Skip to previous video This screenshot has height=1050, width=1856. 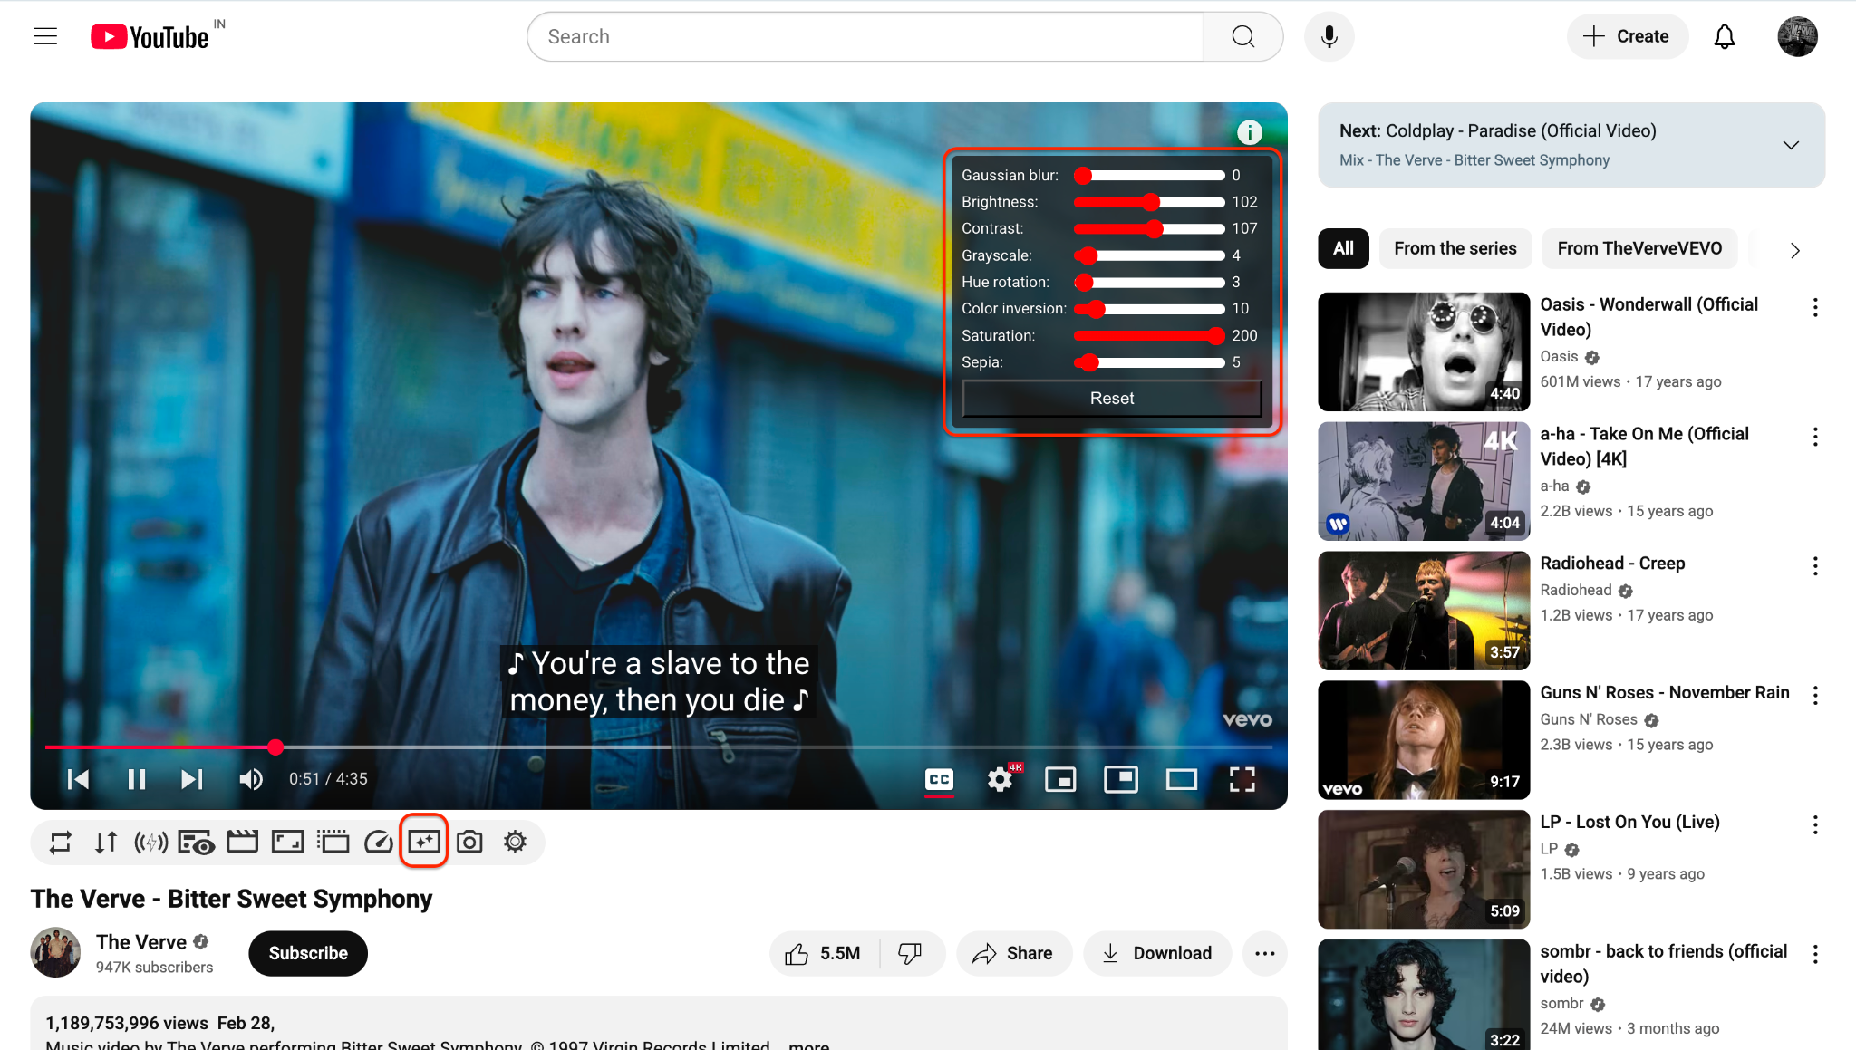(x=78, y=779)
